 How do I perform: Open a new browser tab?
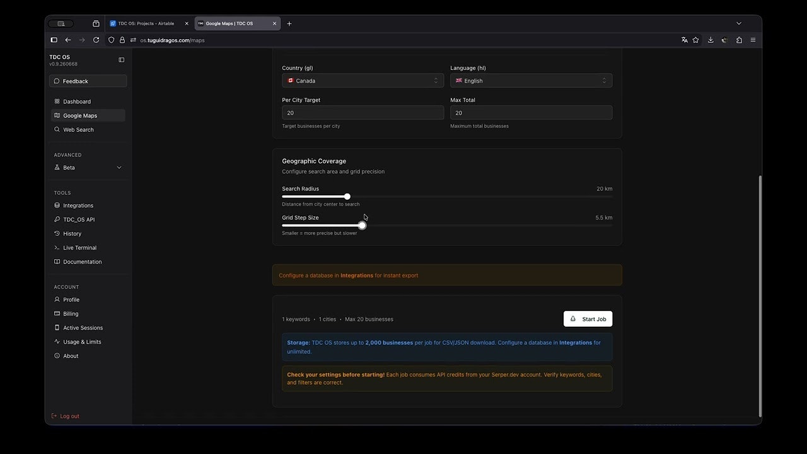pyautogui.click(x=289, y=23)
